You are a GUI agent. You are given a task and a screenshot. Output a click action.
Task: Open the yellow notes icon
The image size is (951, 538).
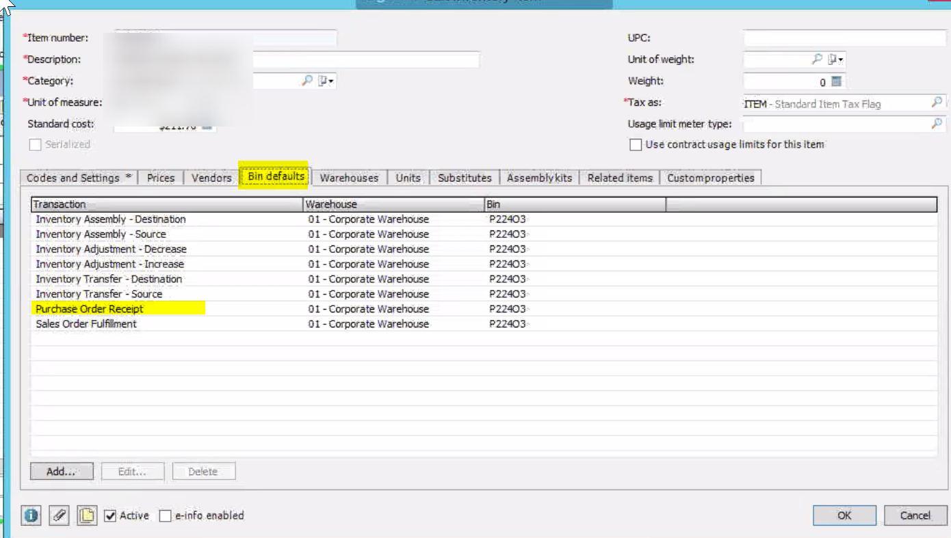click(87, 515)
